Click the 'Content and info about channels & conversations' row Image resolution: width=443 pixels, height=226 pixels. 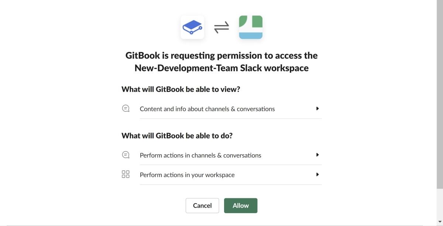point(207,109)
